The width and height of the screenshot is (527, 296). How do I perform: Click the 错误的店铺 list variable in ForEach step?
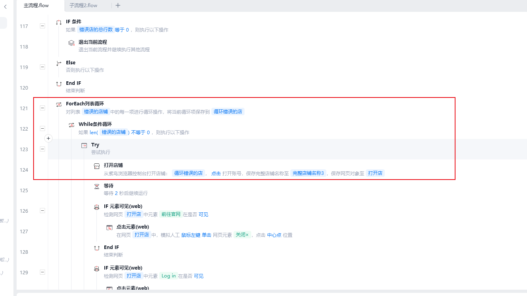coord(95,112)
